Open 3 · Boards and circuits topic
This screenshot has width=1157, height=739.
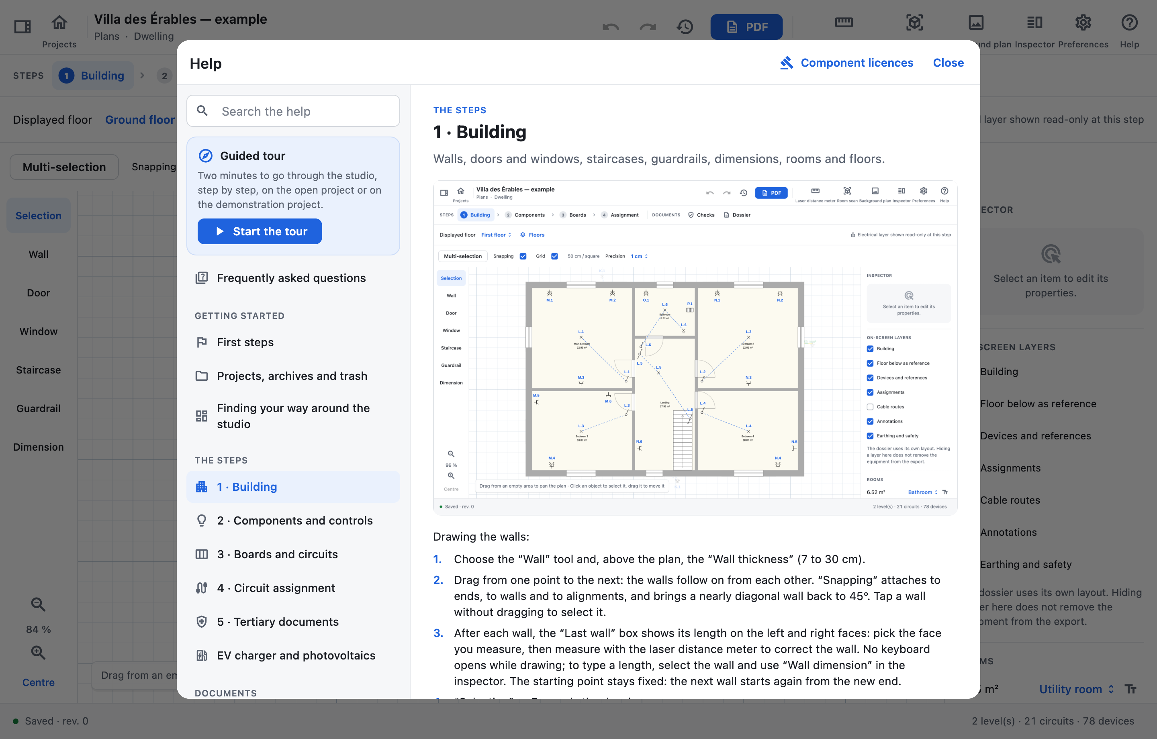tap(293, 554)
